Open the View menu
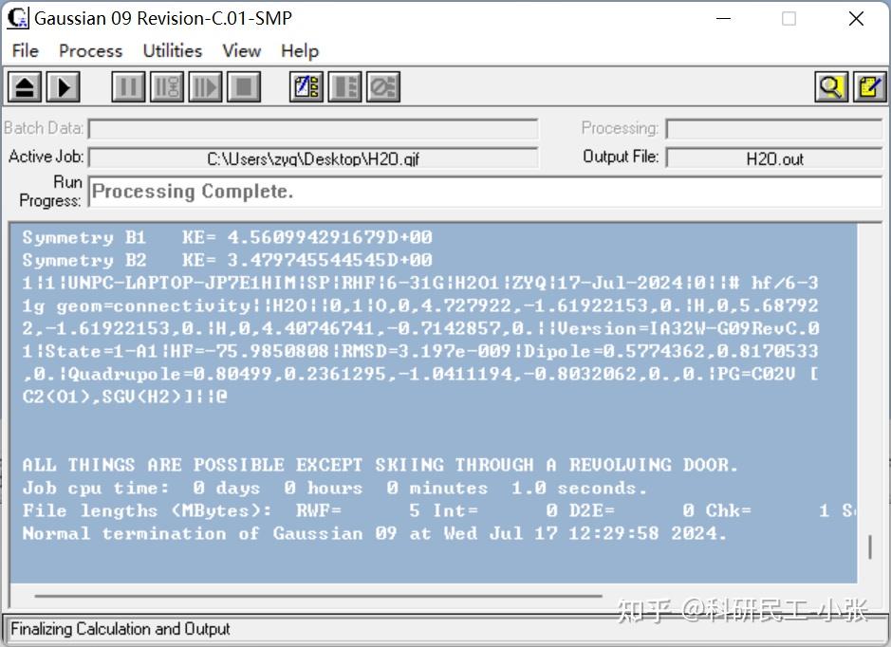This screenshot has width=891, height=647. click(x=241, y=51)
